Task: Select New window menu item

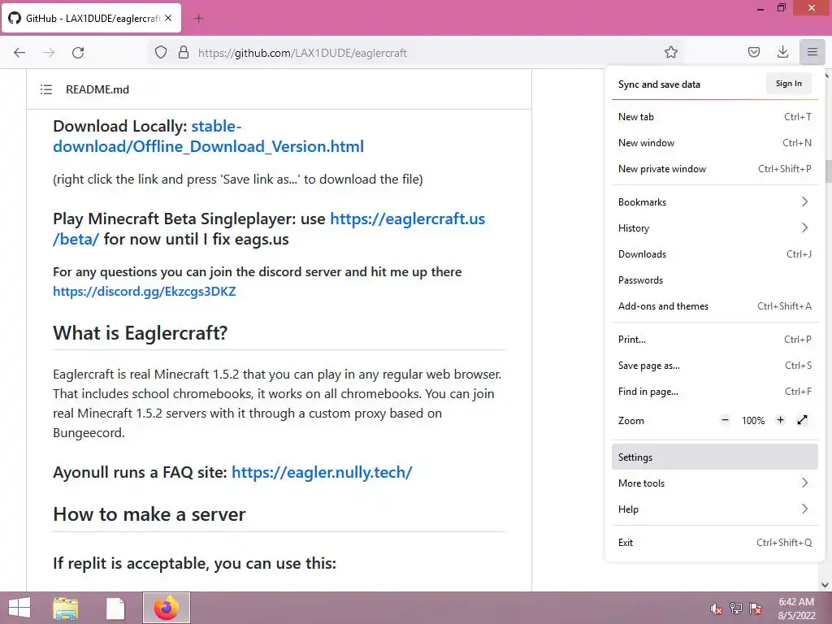Action: (x=715, y=143)
